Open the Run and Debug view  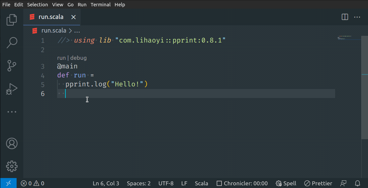(12, 89)
